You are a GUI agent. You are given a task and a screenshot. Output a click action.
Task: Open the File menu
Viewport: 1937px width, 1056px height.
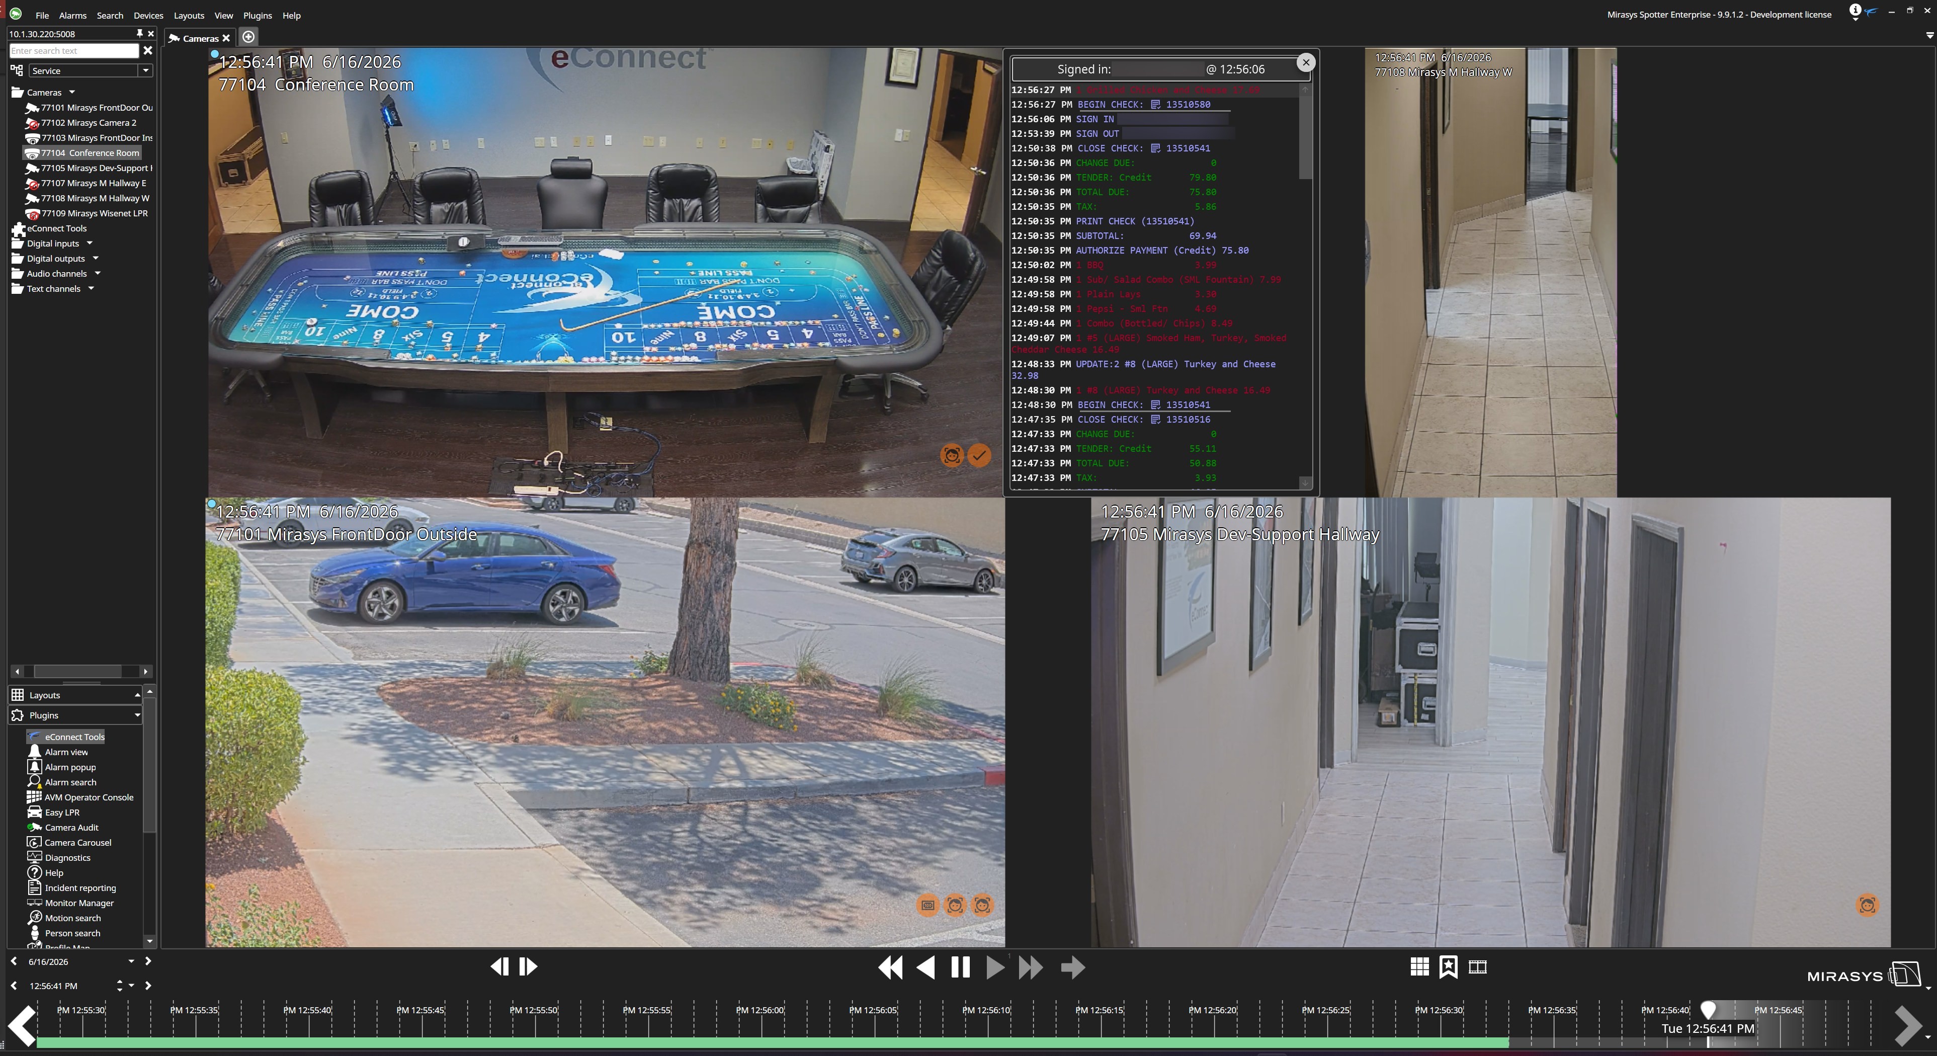pyautogui.click(x=42, y=15)
